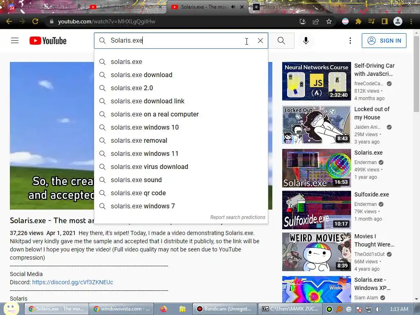420x315 pixels.
Task: Open the YouTube hamburger guide menu
Action: [x=15, y=41]
